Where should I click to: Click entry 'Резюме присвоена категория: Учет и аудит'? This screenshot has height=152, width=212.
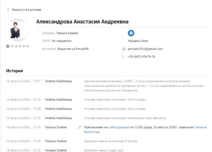[x=115, y=99]
